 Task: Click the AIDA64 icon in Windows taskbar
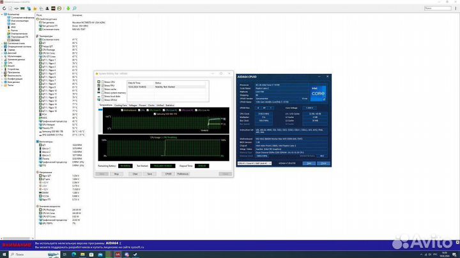coord(118,254)
